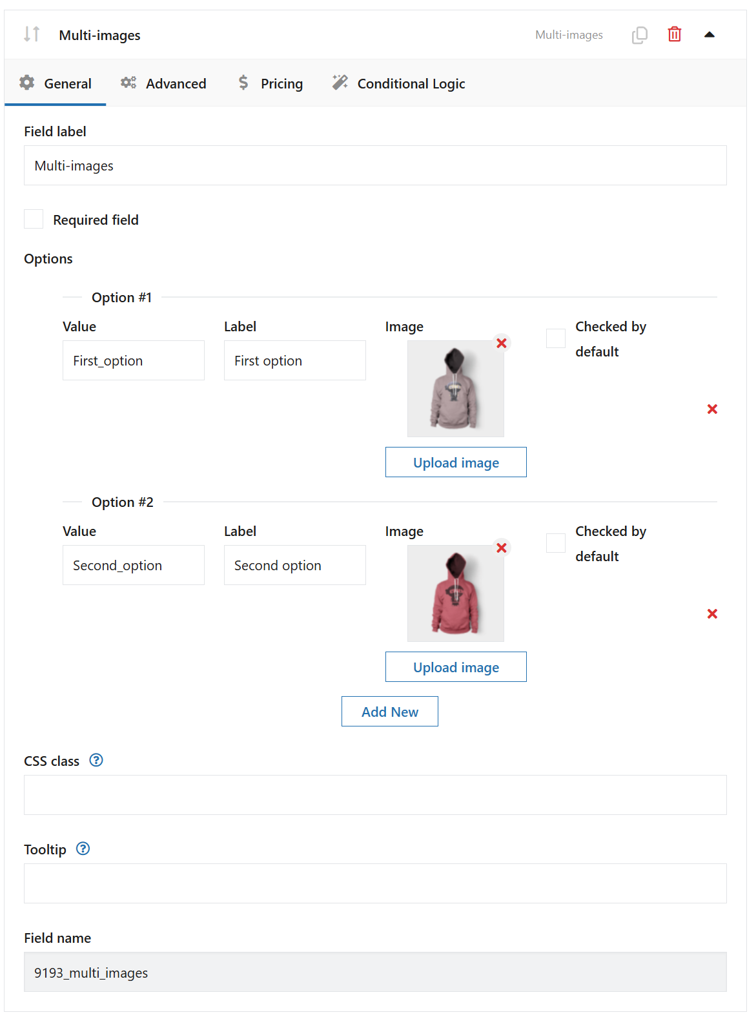Viewport: 756px width, 1019px height.
Task: Delete Option #1 with its red X
Action: pos(712,409)
